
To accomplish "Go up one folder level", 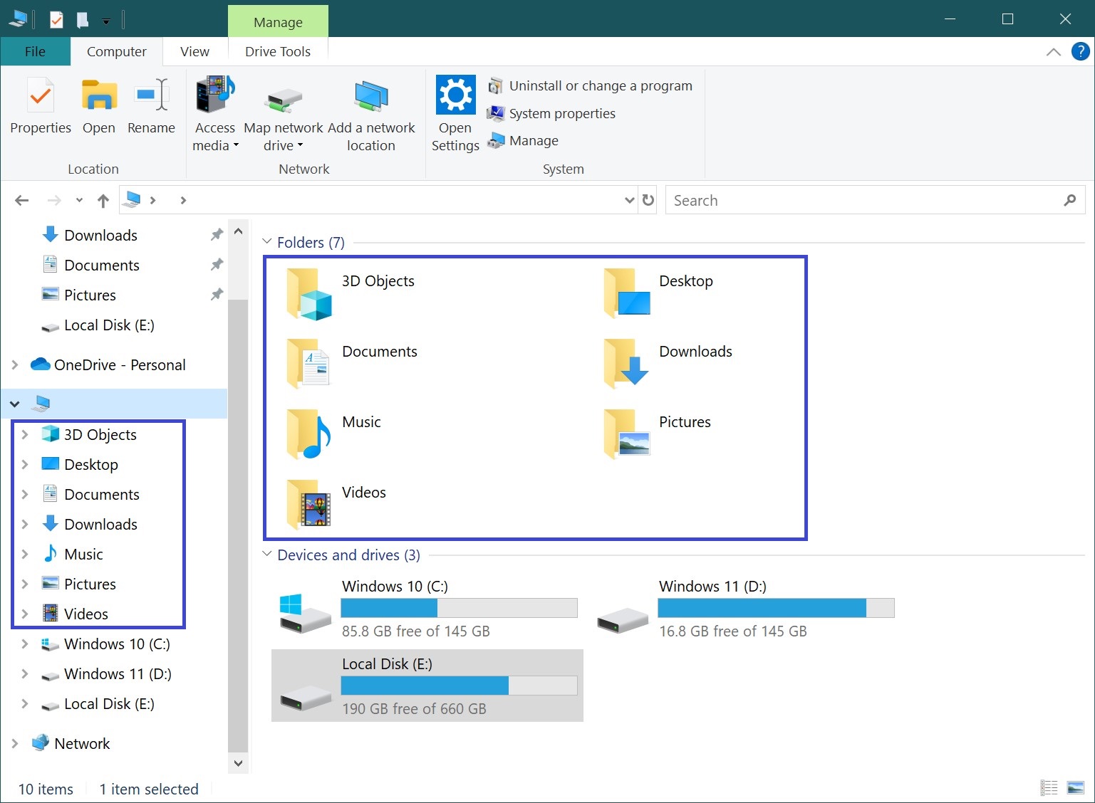I will (x=103, y=201).
